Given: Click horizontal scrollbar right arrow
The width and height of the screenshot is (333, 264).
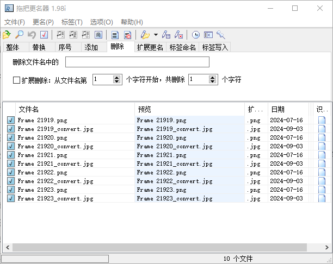Looking at the screenshot, I should 327,248.
